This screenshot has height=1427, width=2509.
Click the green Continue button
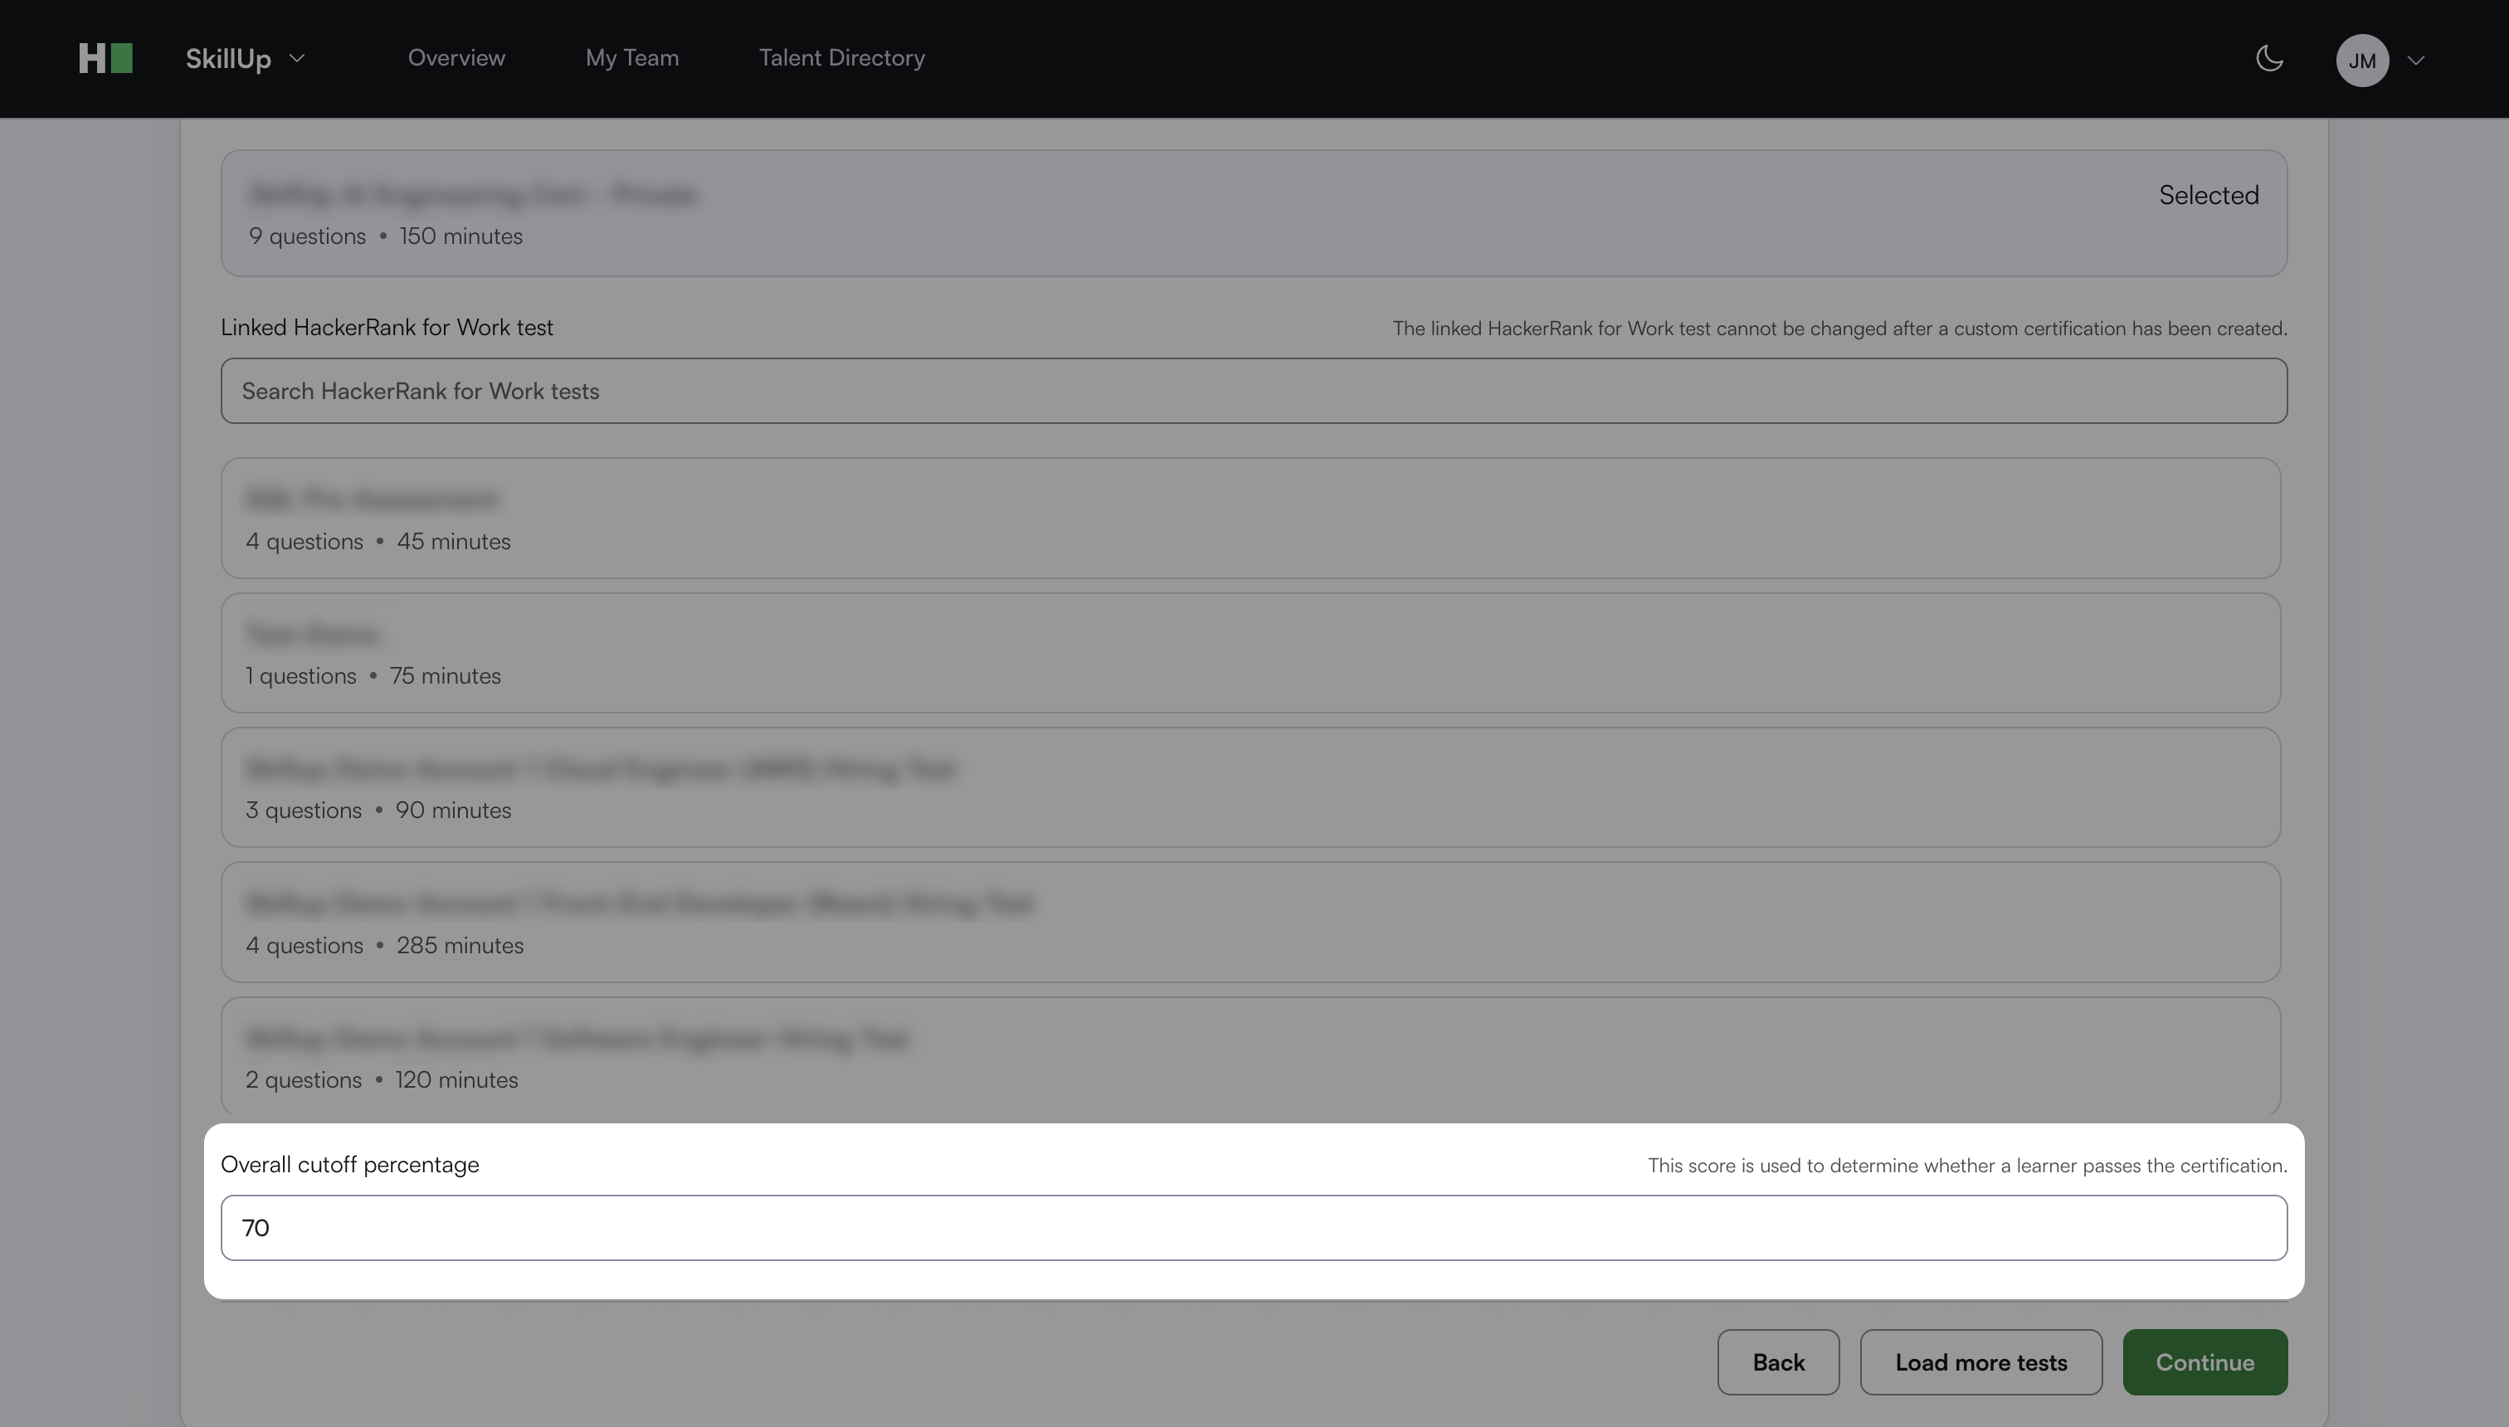point(2205,1362)
